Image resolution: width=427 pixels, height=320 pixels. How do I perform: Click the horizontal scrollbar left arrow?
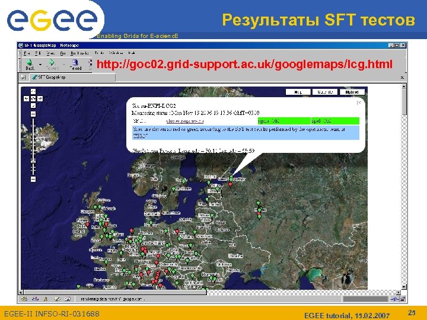pyautogui.click(x=21, y=293)
